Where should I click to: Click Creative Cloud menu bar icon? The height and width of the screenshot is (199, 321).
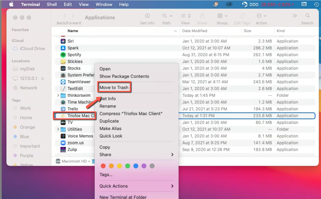point(229,4)
